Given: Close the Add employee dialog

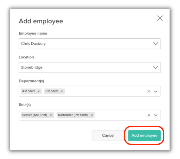Looking at the screenshot, I should (x=160, y=18).
